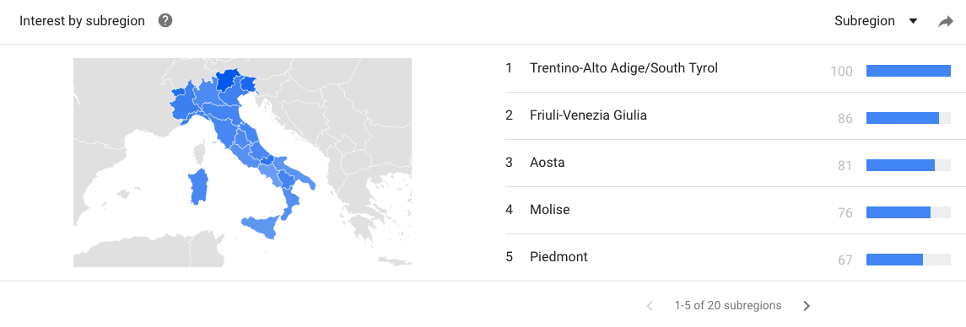Click the interest bar for Trentino-Alto Adige

tap(908, 71)
